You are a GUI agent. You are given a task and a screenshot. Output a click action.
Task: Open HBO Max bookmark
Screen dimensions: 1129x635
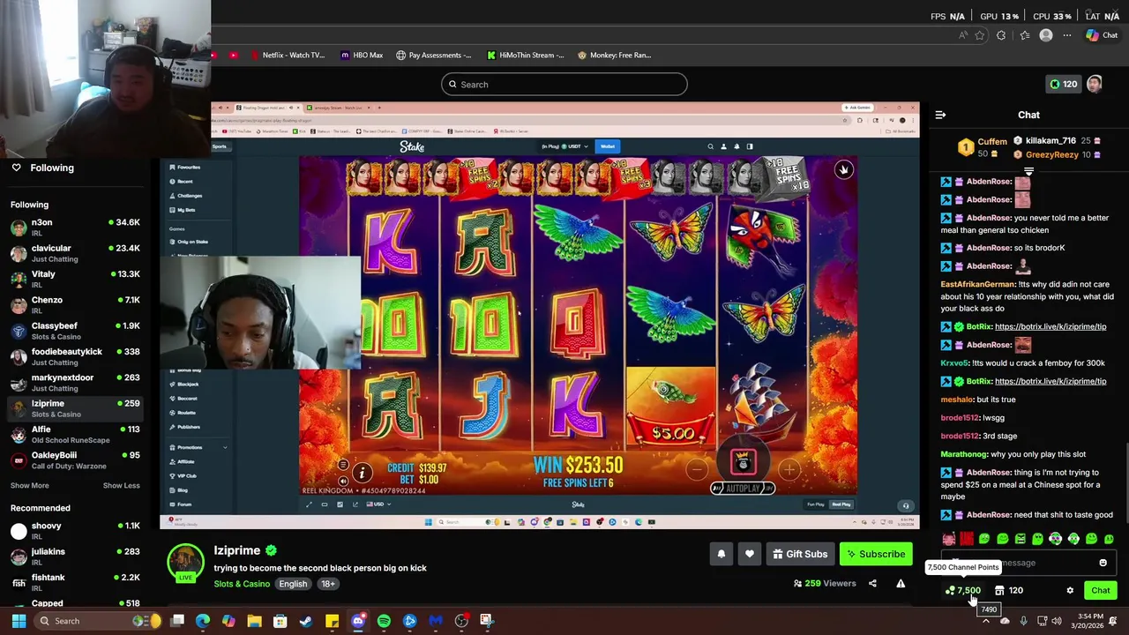(x=362, y=55)
